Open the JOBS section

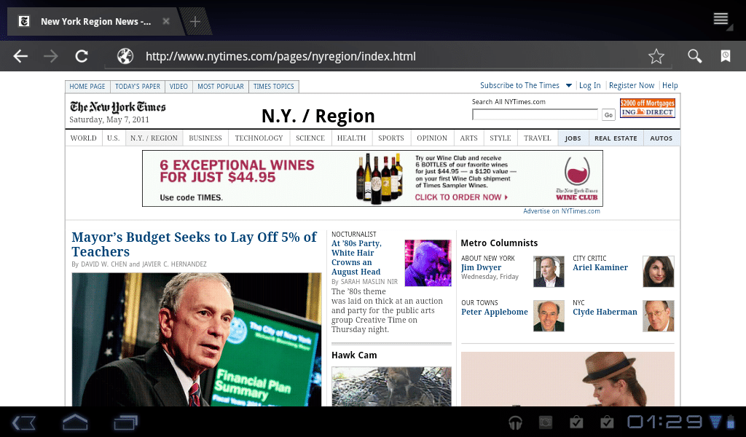[x=573, y=138]
